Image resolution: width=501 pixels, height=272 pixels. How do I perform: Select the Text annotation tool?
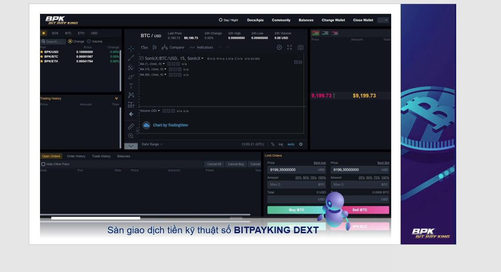point(131,86)
